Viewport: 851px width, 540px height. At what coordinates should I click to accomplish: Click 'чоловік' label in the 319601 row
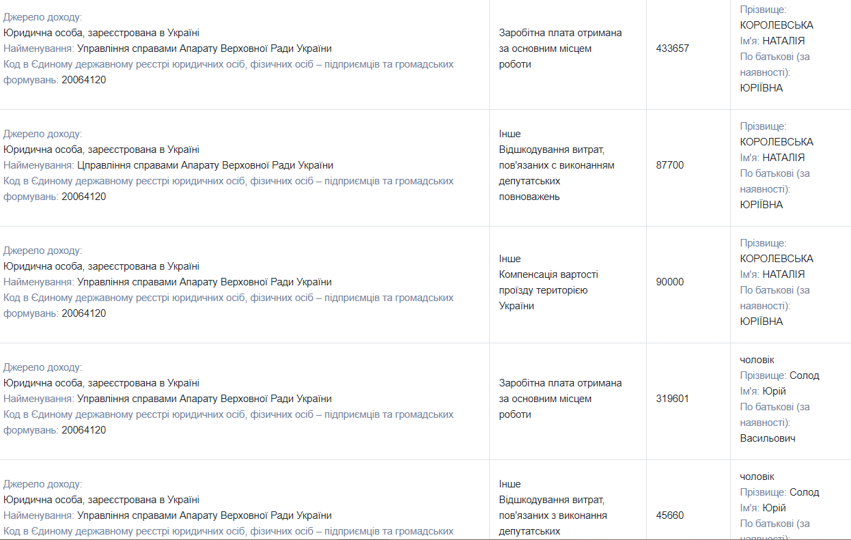[x=757, y=360]
